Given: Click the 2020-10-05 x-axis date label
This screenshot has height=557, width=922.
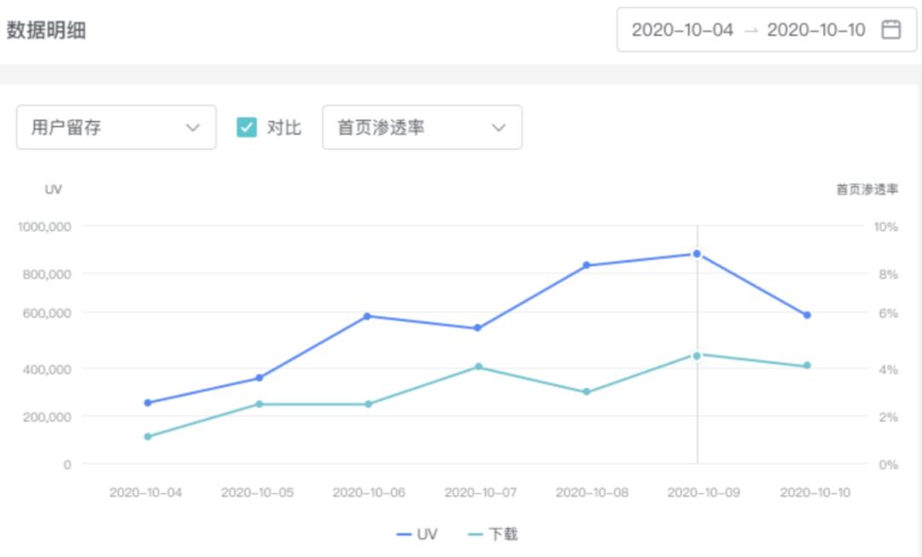Looking at the screenshot, I should [x=257, y=493].
